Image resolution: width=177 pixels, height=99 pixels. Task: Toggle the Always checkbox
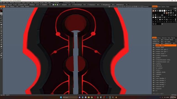tap(54, 2)
